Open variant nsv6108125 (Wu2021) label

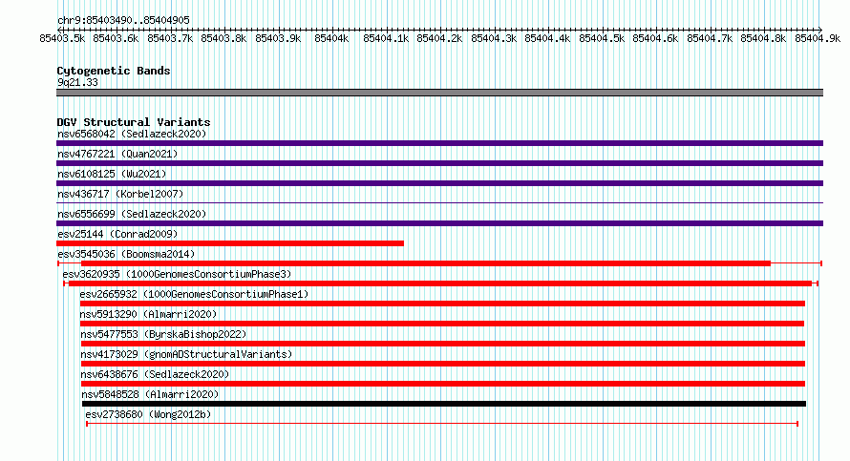(112, 174)
